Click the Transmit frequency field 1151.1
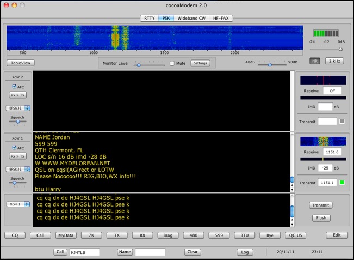The height and width of the screenshot is (260, 354). click(x=327, y=183)
